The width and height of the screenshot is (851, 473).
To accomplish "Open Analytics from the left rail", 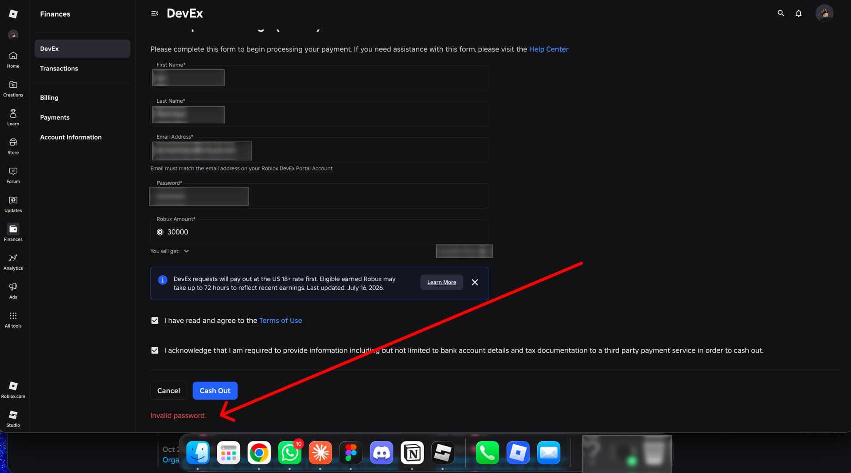I will click(13, 262).
